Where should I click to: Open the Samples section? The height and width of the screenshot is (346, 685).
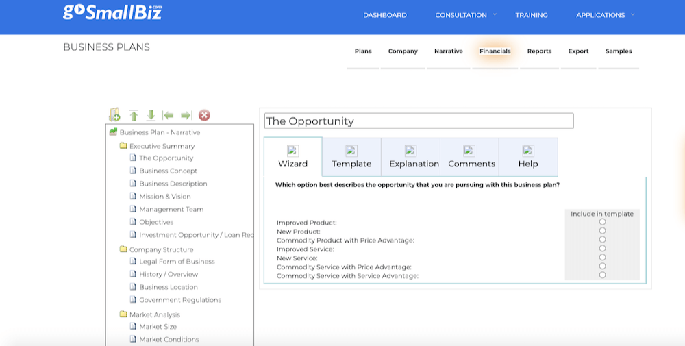point(619,51)
